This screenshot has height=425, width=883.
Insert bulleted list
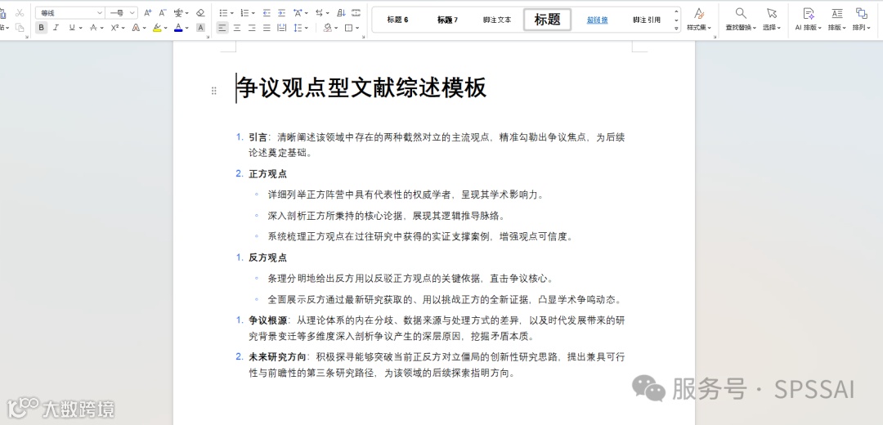pos(223,12)
